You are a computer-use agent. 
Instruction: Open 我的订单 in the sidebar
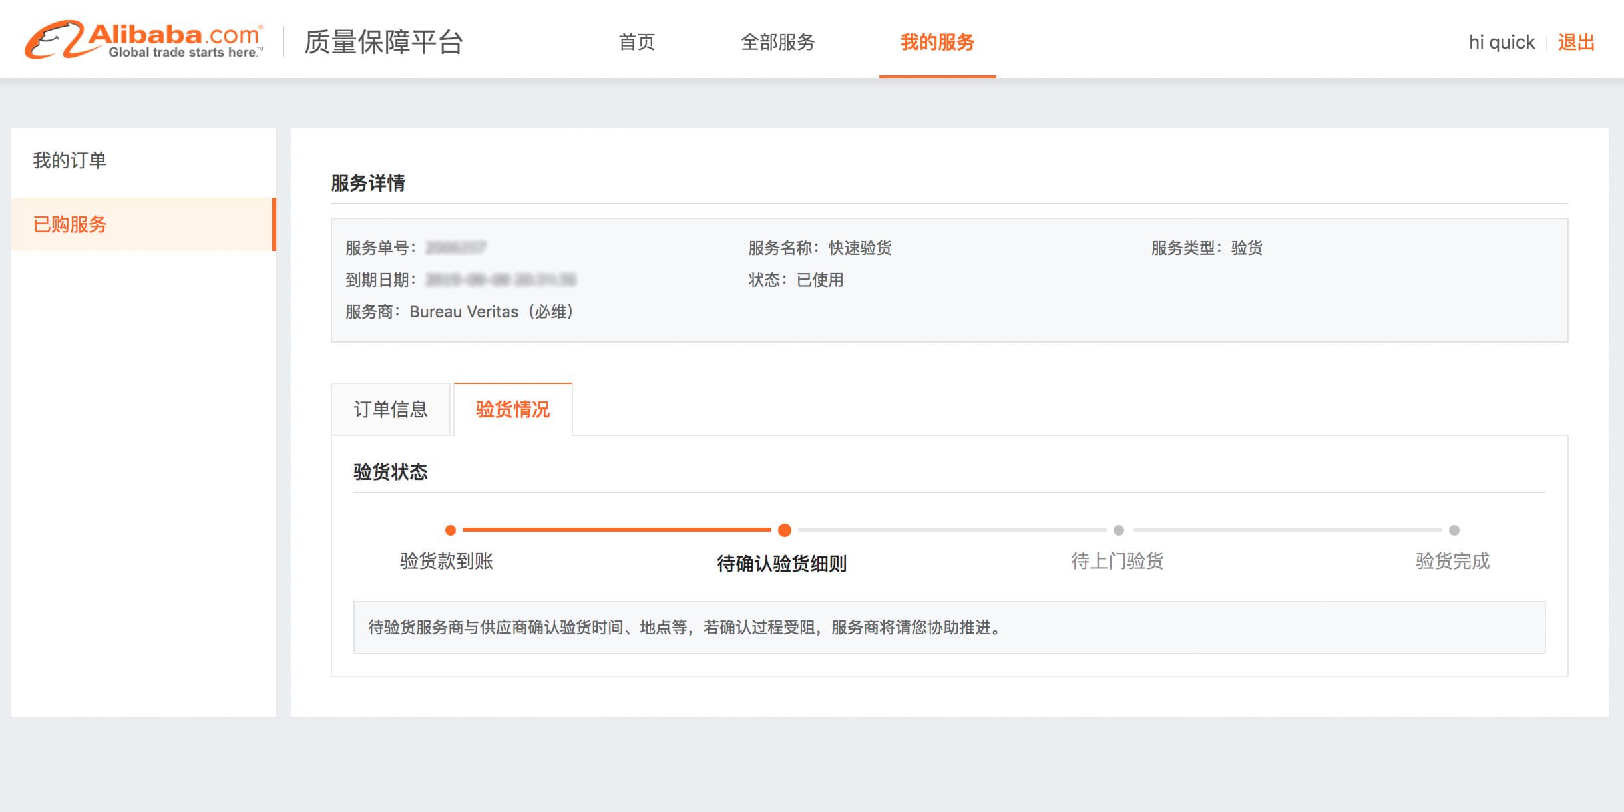[x=70, y=160]
